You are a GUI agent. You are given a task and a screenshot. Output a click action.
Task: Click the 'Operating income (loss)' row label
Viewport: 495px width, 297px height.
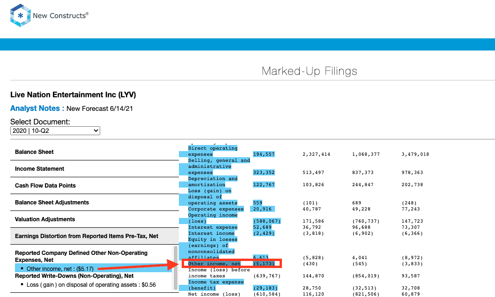[x=213, y=218]
